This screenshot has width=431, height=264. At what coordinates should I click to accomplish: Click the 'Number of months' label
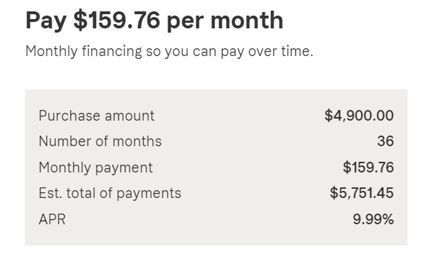coord(100,141)
